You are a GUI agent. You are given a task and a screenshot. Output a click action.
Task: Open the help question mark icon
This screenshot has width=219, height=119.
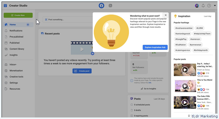209,6
